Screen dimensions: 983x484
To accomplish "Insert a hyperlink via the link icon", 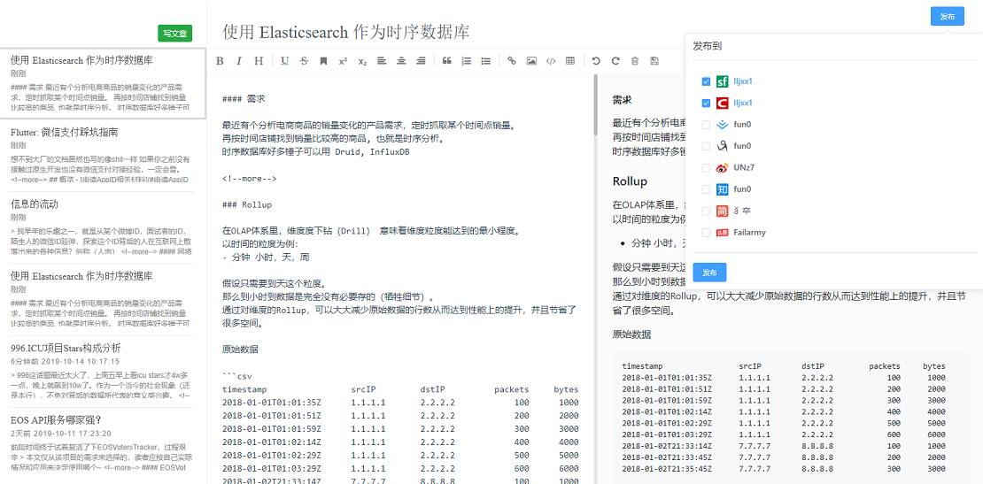I will tap(512, 61).
